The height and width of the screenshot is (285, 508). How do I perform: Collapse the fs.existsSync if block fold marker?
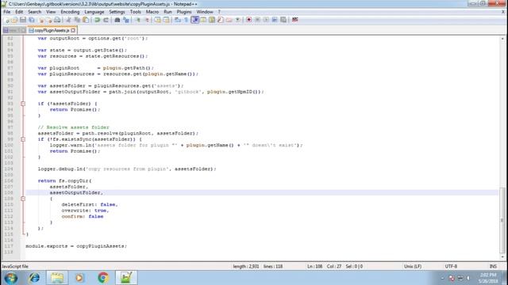[x=23, y=139]
